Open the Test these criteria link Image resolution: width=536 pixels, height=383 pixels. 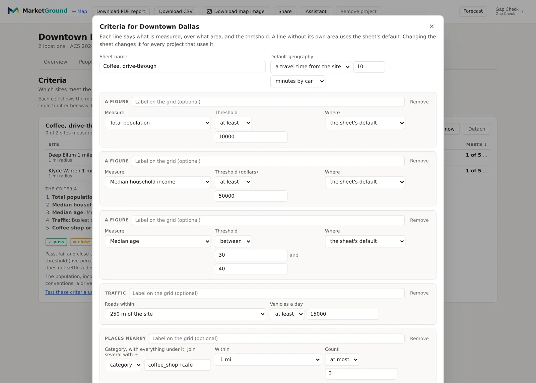click(x=69, y=292)
